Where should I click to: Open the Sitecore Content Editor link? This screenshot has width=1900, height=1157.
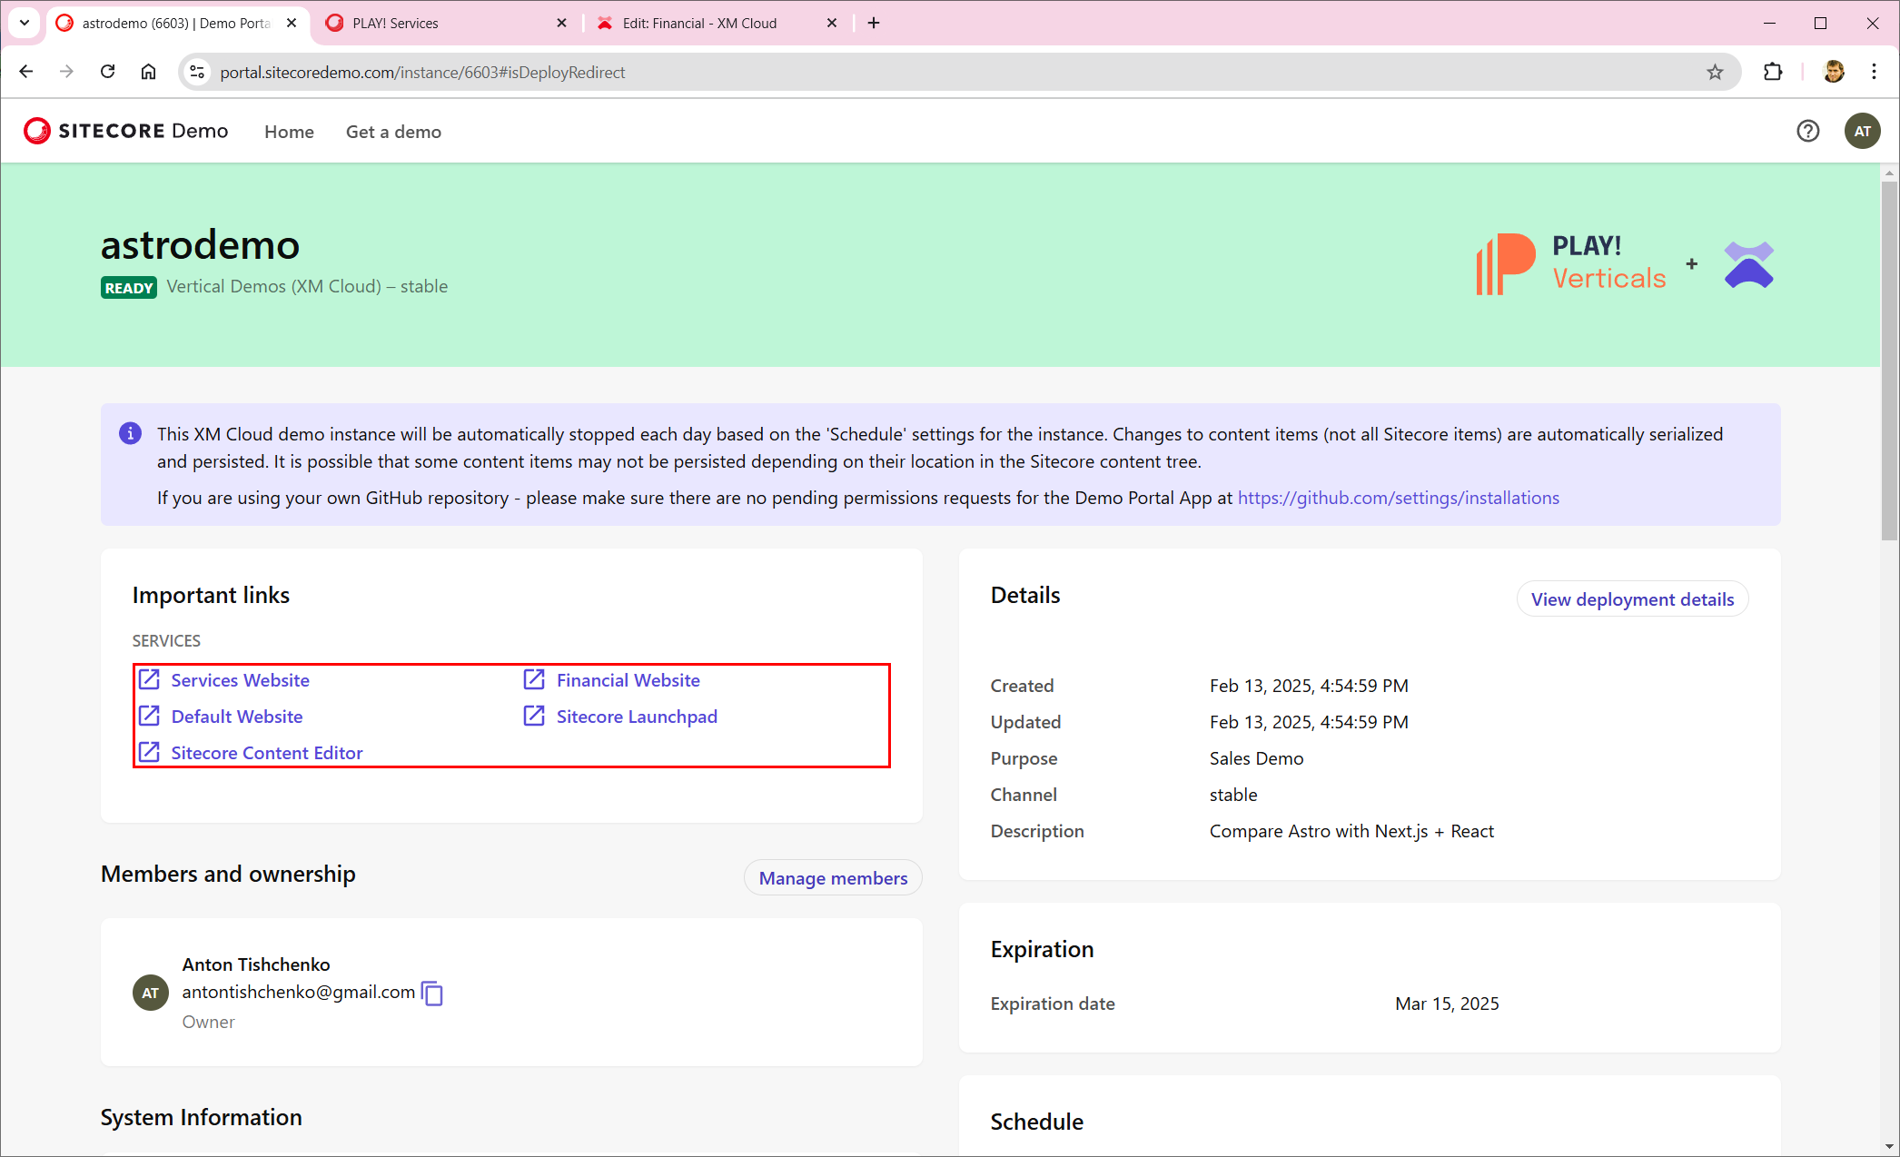[266, 753]
